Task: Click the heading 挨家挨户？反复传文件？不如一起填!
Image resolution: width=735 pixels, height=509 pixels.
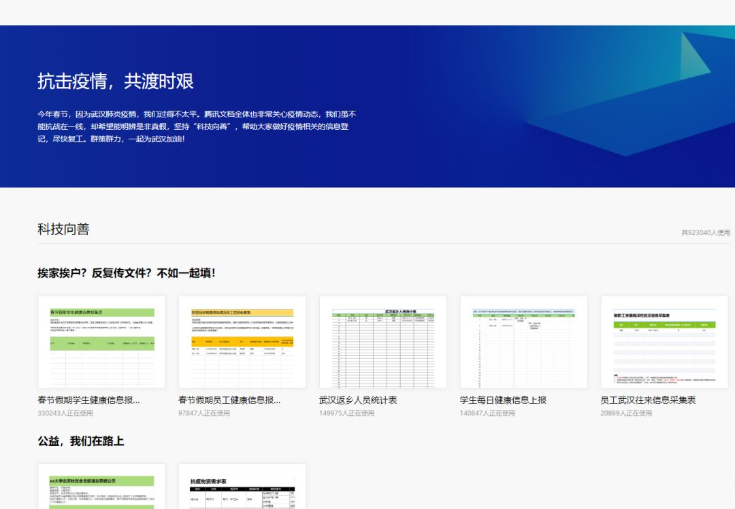Action: 127,273
